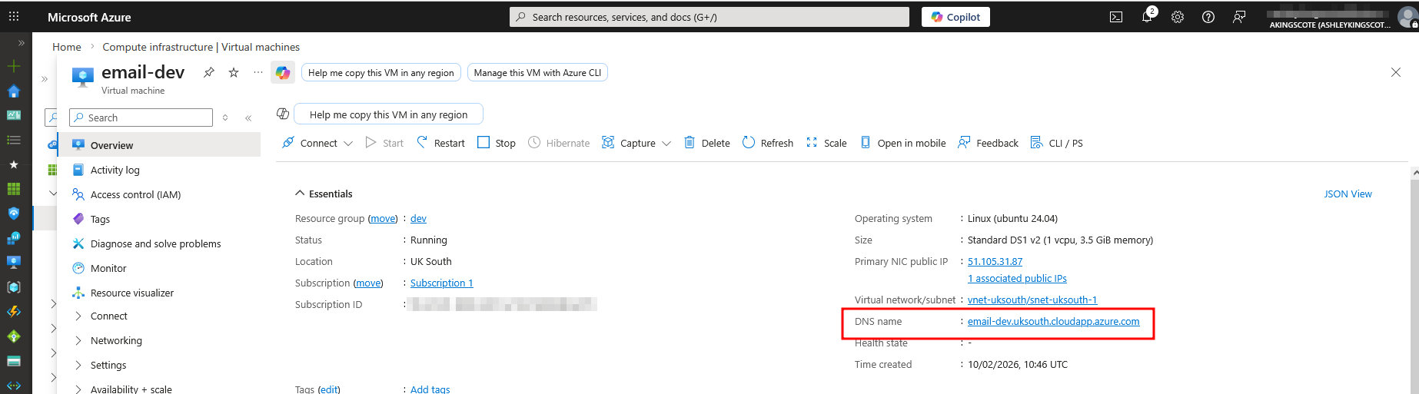The image size is (1419, 394).
Task: Click Refresh in the VM toolbar
Action: pyautogui.click(x=768, y=143)
